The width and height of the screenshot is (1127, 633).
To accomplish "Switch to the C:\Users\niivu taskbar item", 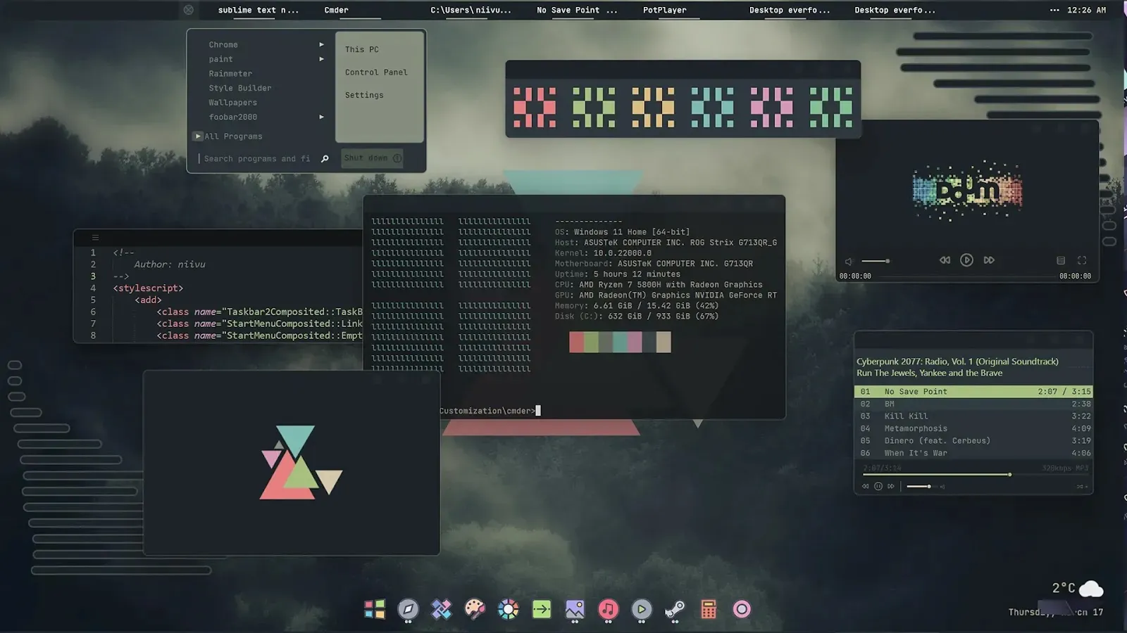I will pyautogui.click(x=471, y=10).
